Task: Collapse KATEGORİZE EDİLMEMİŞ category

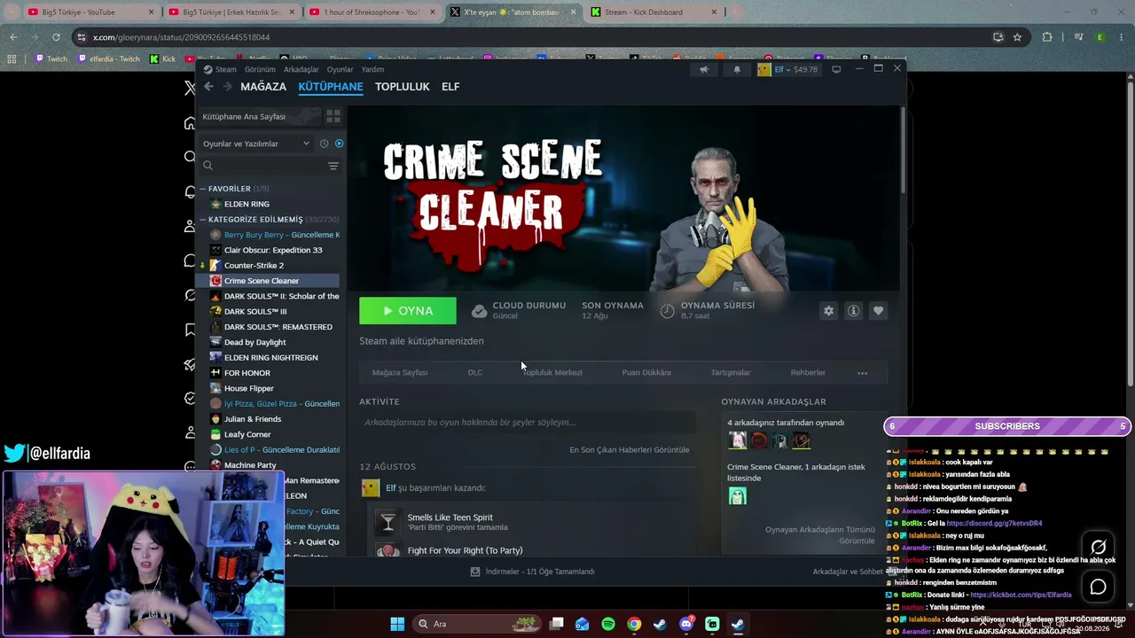Action: click(202, 220)
